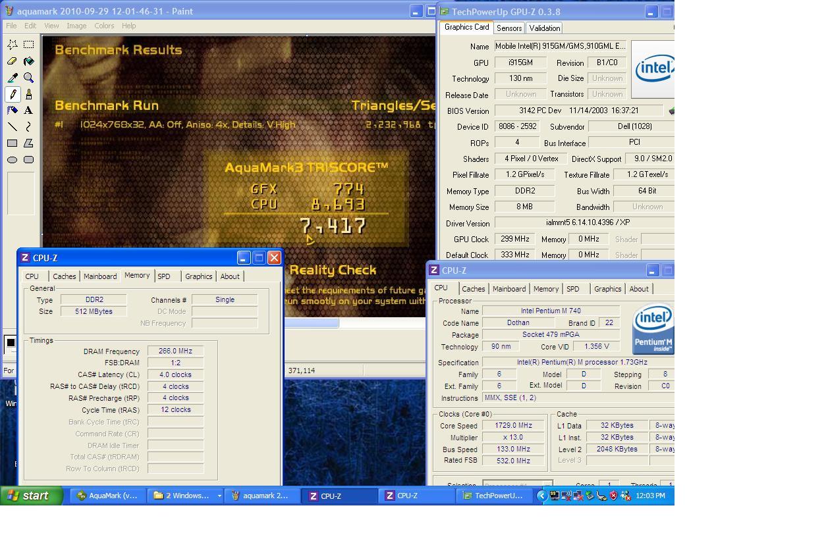The height and width of the screenshot is (539, 826).
Task: Choose the Fill With Color bucket tool
Action: (29, 61)
